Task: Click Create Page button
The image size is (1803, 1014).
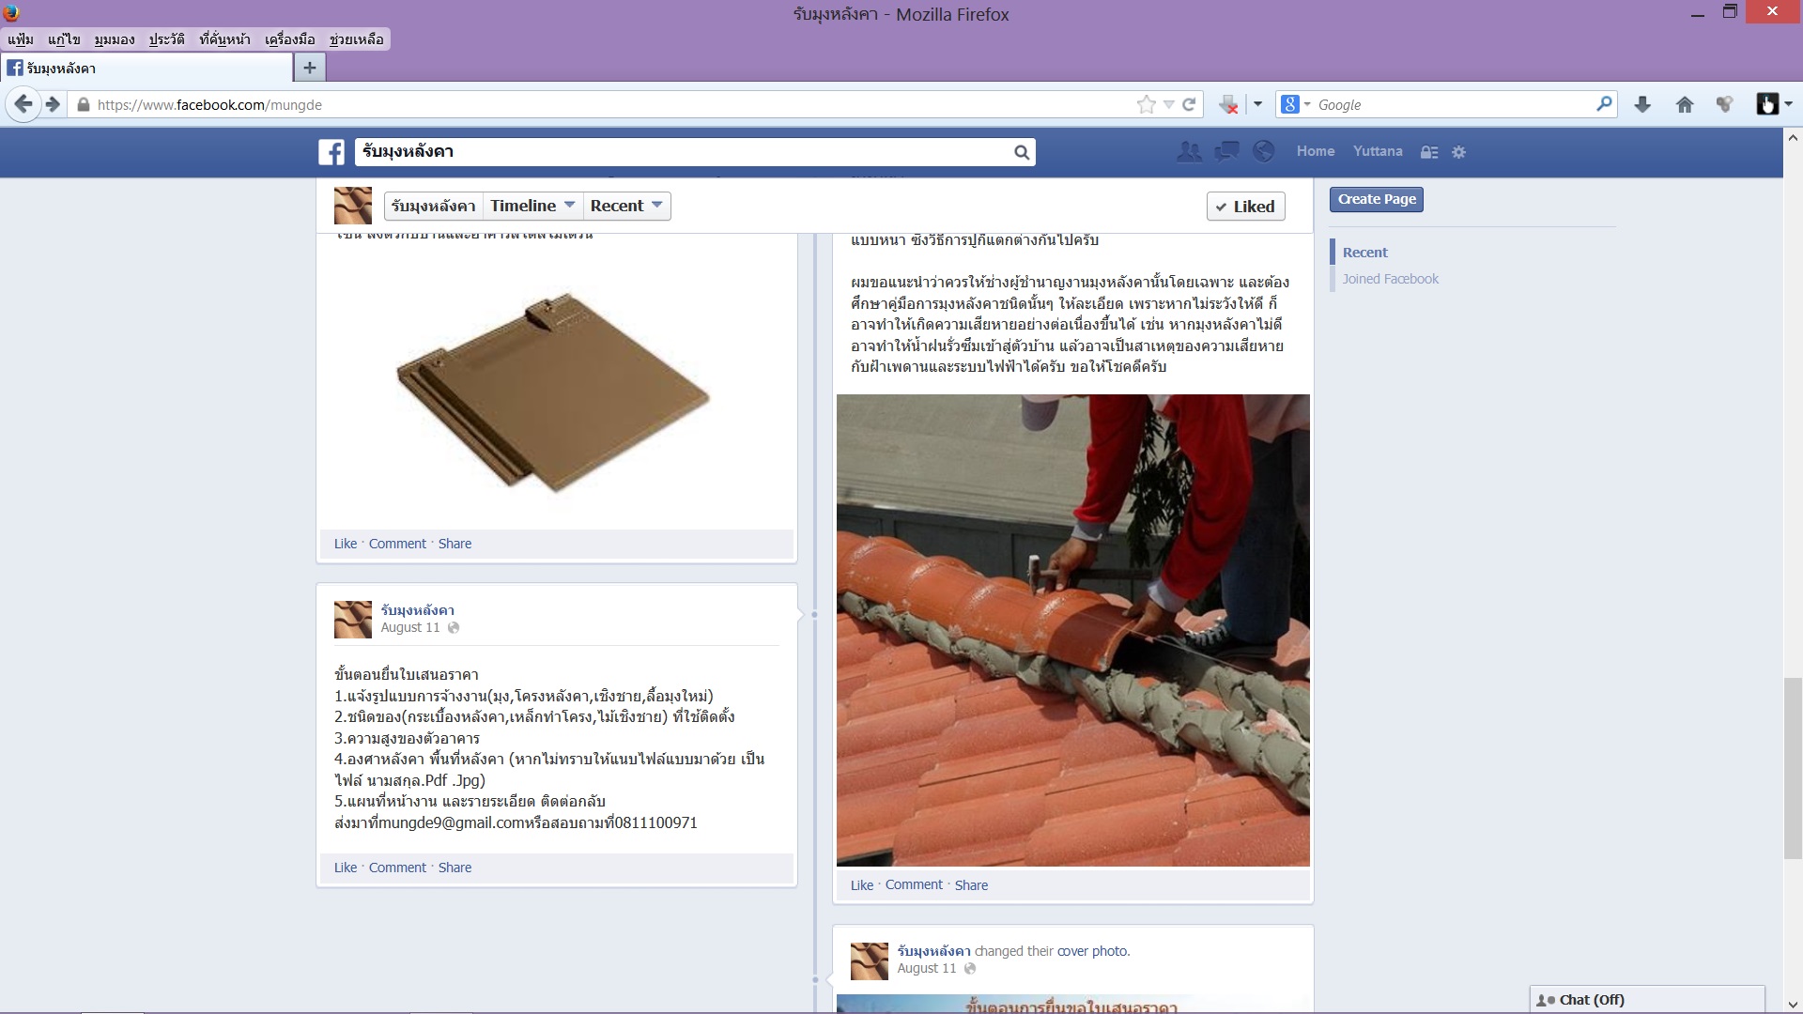Action: pyautogui.click(x=1376, y=199)
